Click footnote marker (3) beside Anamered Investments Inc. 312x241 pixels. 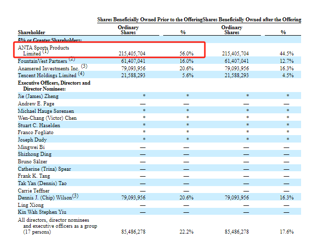pyautogui.click(x=84, y=66)
